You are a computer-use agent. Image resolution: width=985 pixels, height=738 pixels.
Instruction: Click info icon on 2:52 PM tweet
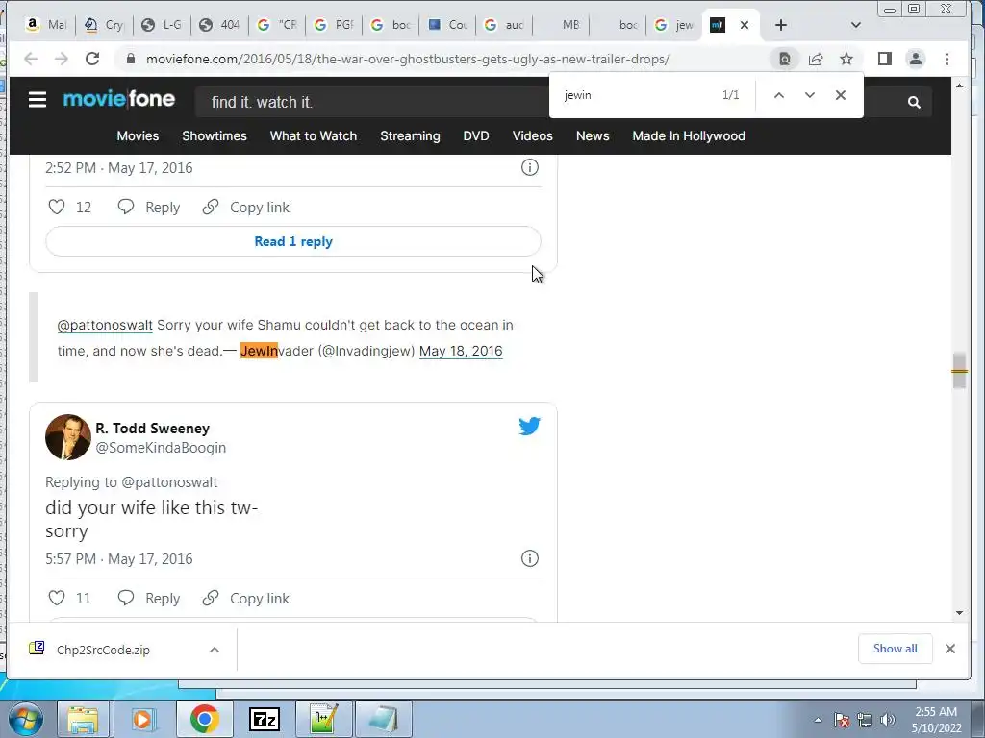[x=530, y=167]
